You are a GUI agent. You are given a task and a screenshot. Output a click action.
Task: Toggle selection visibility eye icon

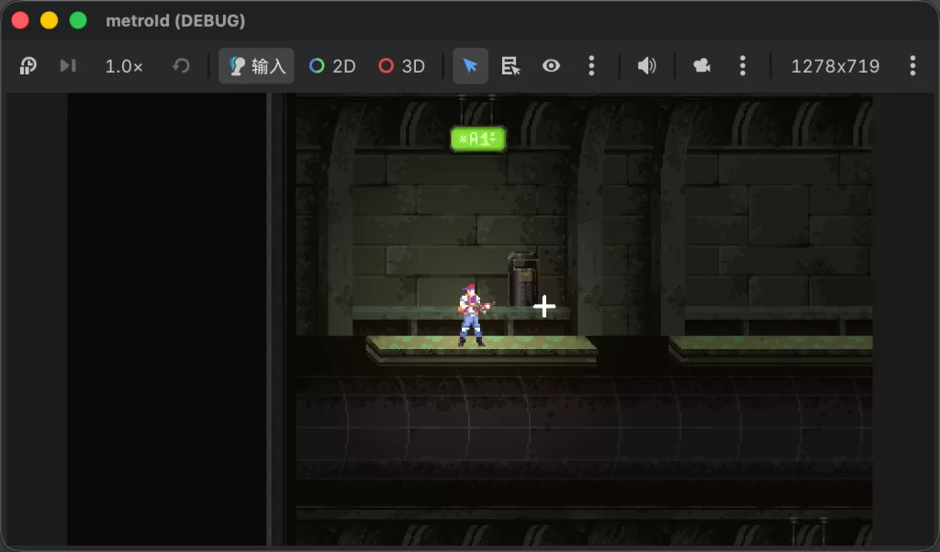pyautogui.click(x=551, y=65)
